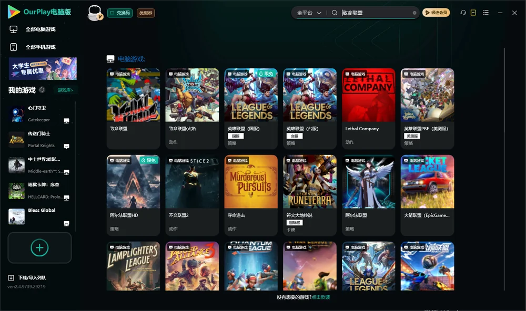Open the Lethal Company game card
The image size is (526, 311).
point(368,109)
